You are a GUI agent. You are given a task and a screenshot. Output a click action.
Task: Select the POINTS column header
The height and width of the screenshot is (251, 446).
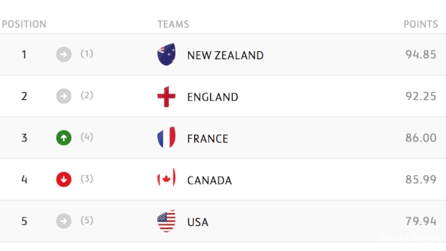point(421,24)
